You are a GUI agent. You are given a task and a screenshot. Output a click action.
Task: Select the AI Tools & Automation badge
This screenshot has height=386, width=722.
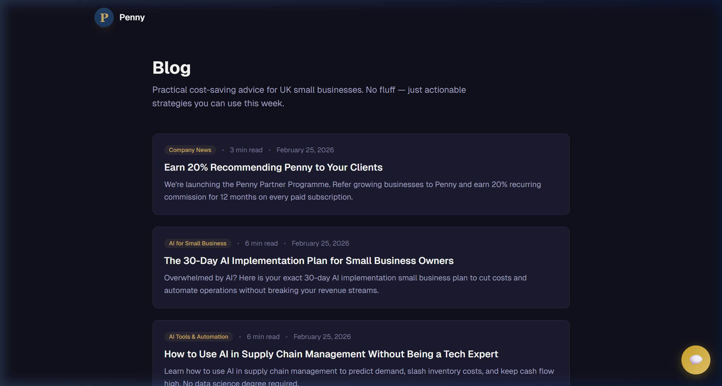click(198, 336)
